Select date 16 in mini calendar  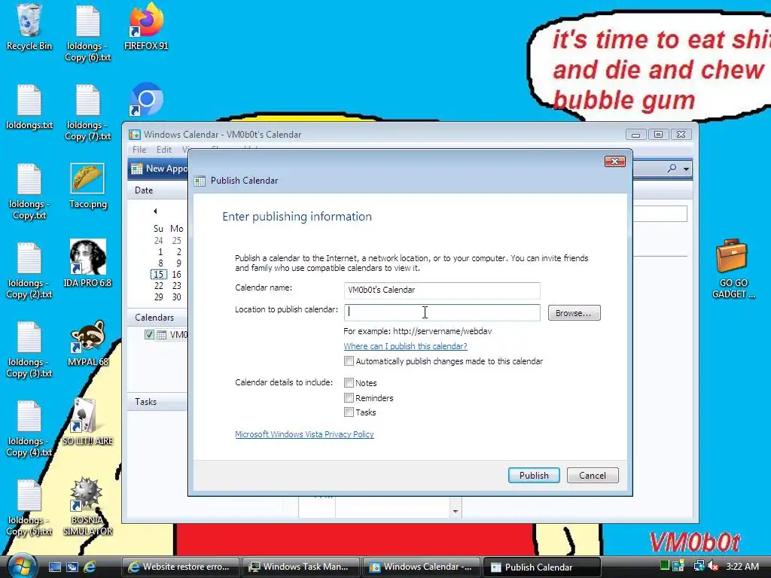point(176,274)
